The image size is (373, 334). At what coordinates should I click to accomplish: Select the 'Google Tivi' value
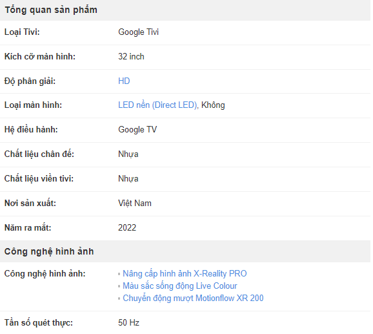point(139,32)
